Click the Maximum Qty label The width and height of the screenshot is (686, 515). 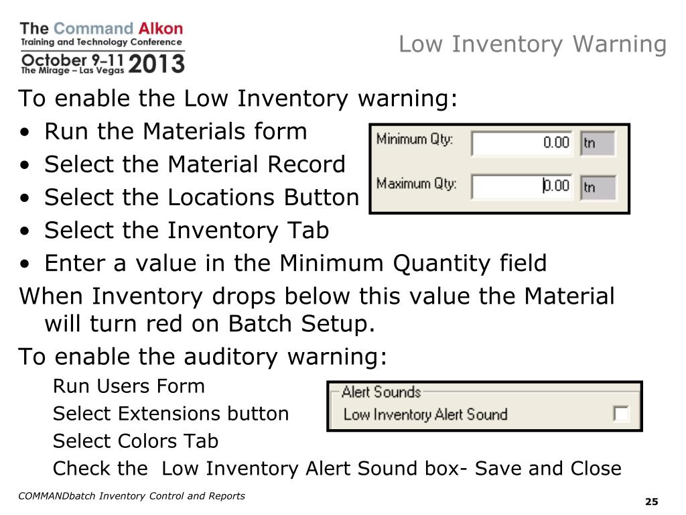point(416,183)
